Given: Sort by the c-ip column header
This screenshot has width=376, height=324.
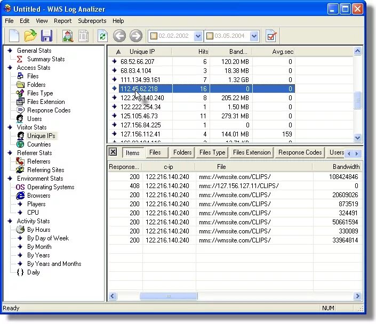Looking at the screenshot, I should point(169,167).
